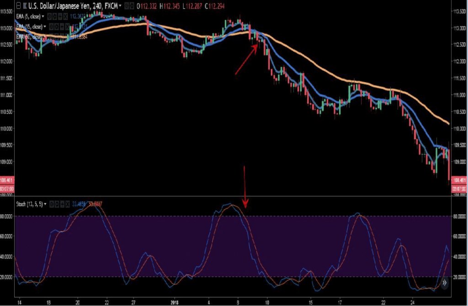Viewport: 468px width, 306px height.
Task: Click the plus icon in the EMA (5, close) row
Action: (60, 17)
